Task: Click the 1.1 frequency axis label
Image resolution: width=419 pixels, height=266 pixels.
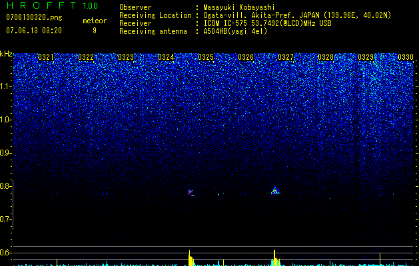Action: click(5, 86)
